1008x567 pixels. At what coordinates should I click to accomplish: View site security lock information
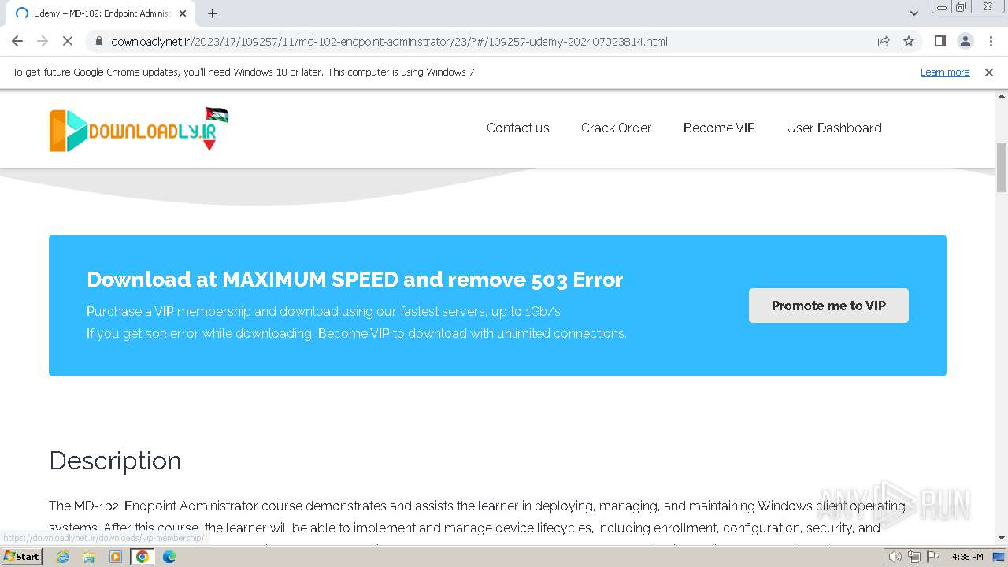[x=98, y=41]
